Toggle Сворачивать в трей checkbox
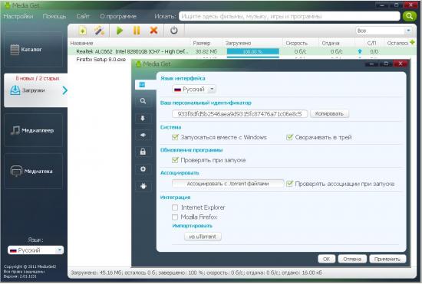The height and width of the screenshot is (284, 422). pyautogui.click(x=289, y=137)
